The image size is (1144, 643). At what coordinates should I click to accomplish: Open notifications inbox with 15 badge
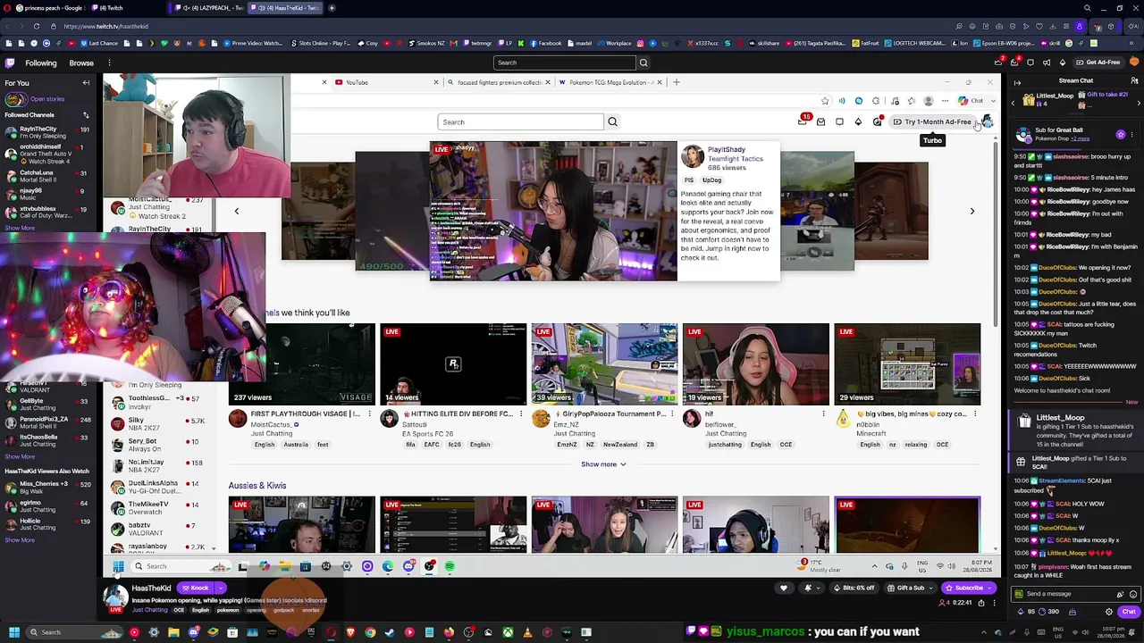point(803,121)
